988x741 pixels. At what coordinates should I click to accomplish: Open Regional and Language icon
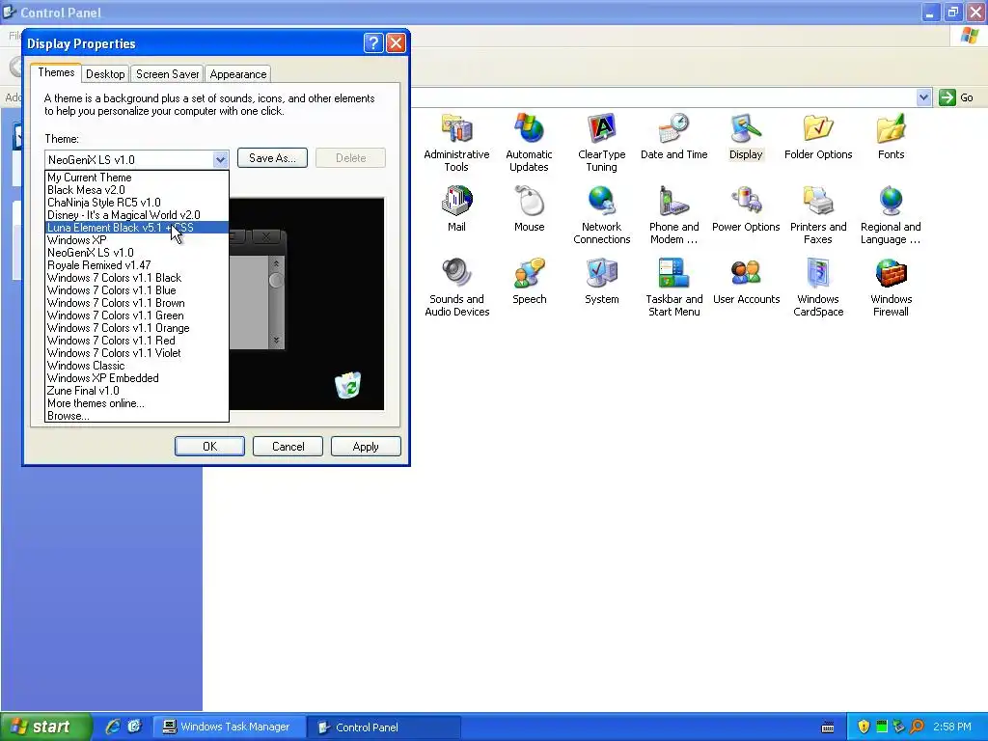[x=891, y=201]
